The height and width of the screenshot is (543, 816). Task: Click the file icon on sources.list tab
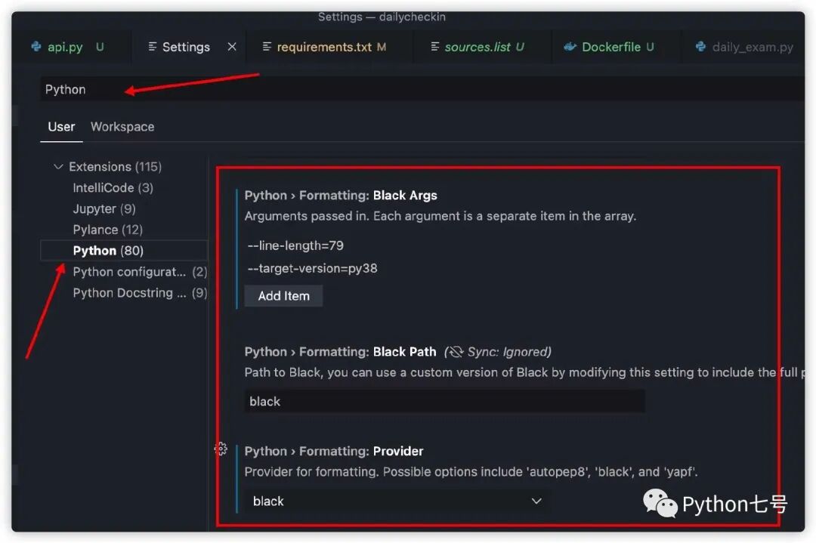[x=435, y=47]
